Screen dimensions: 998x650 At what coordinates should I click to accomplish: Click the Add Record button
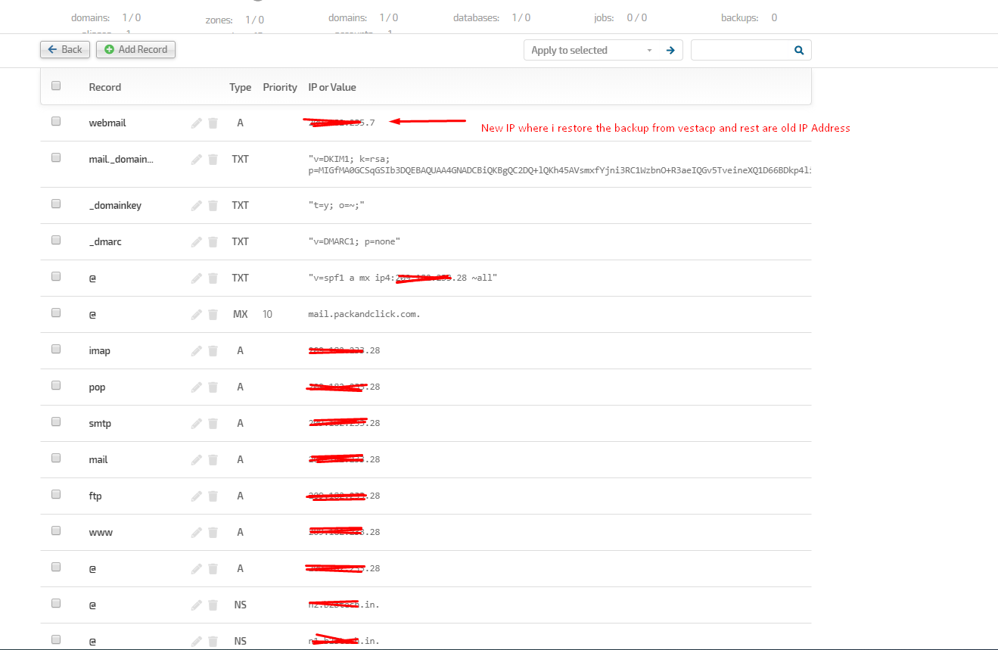135,49
